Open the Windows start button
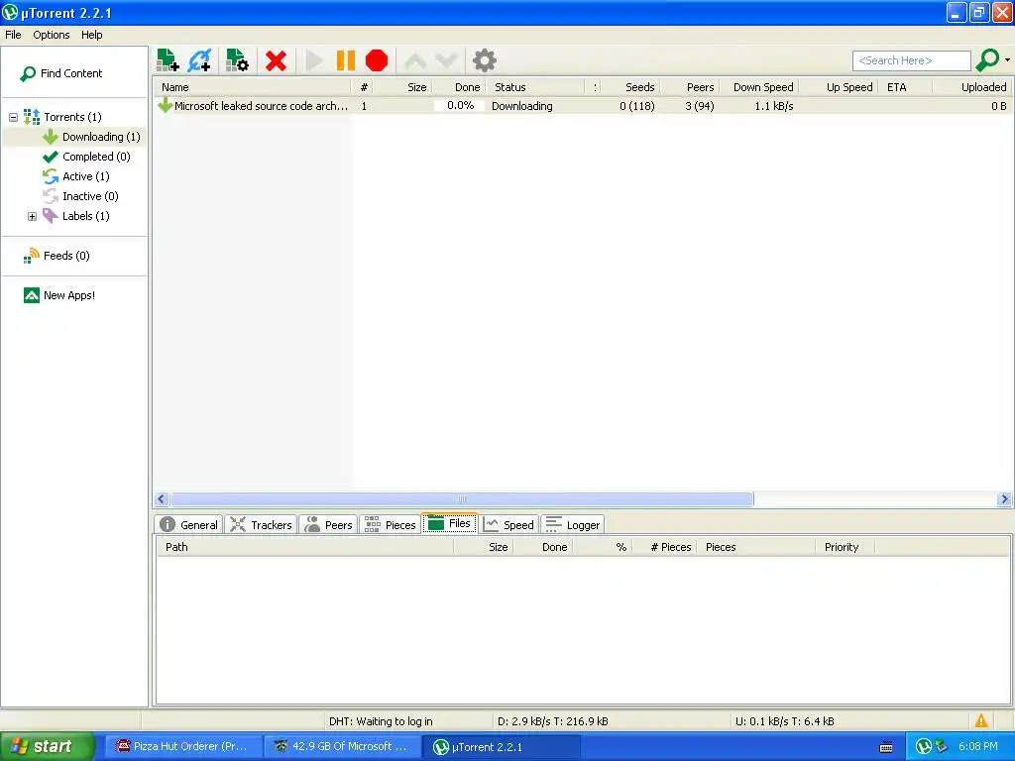 (47, 747)
